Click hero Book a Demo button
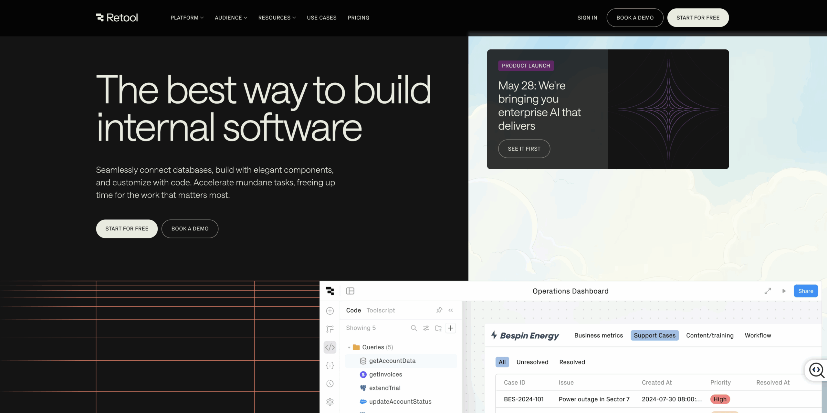The height and width of the screenshot is (413, 827). click(190, 229)
